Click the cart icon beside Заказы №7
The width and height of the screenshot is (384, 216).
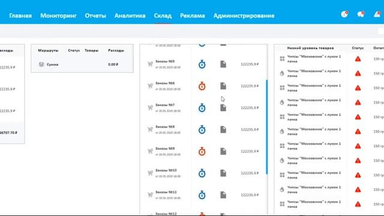150,108
